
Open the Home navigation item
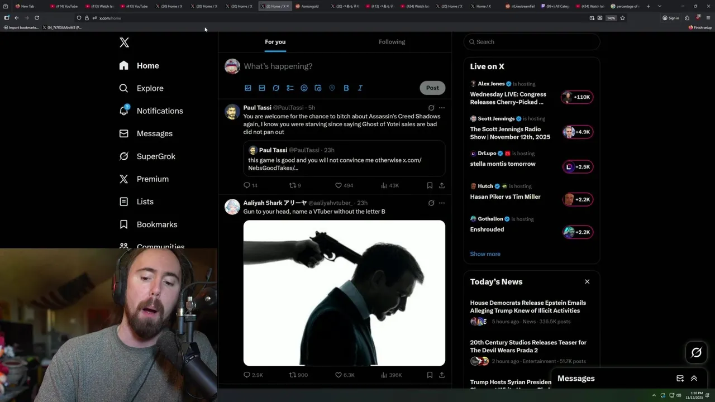(x=139, y=66)
